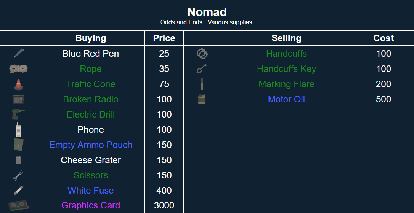Screen dimensions: 414x213
Task: Open the Graphics Card link
Action: click(x=91, y=205)
